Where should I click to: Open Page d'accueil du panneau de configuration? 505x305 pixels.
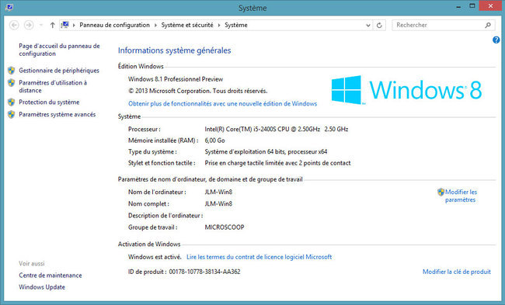click(x=59, y=50)
